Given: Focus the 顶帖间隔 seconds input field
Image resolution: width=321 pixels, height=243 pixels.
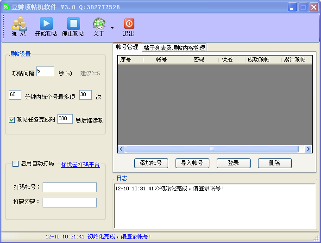Looking at the screenshot, I should click(45, 71).
